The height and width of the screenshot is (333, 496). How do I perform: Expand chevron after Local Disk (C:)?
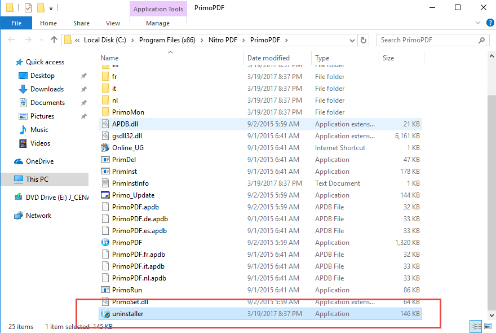pos(132,40)
